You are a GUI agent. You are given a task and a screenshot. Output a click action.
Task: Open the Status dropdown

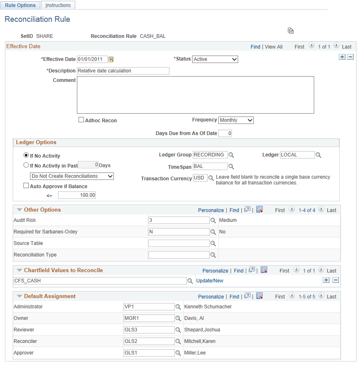(x=215, y=59)
